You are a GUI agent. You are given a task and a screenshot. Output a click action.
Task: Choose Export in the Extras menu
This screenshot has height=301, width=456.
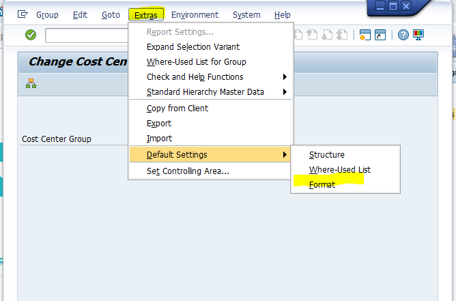[x=210, y=124]
